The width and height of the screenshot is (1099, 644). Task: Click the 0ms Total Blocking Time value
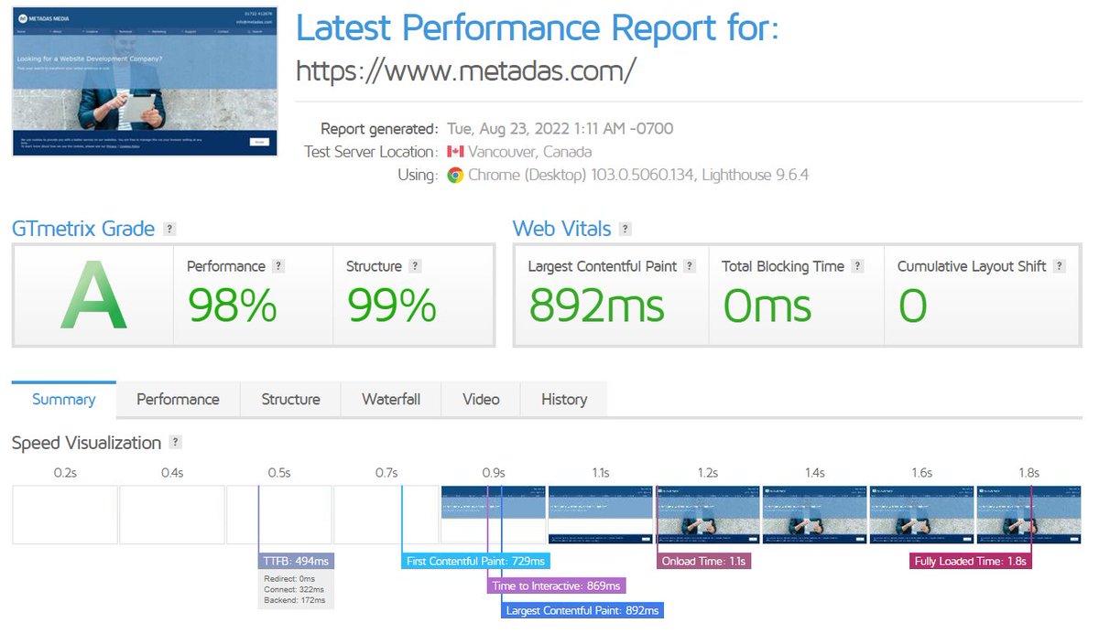[x=767, y=306]
